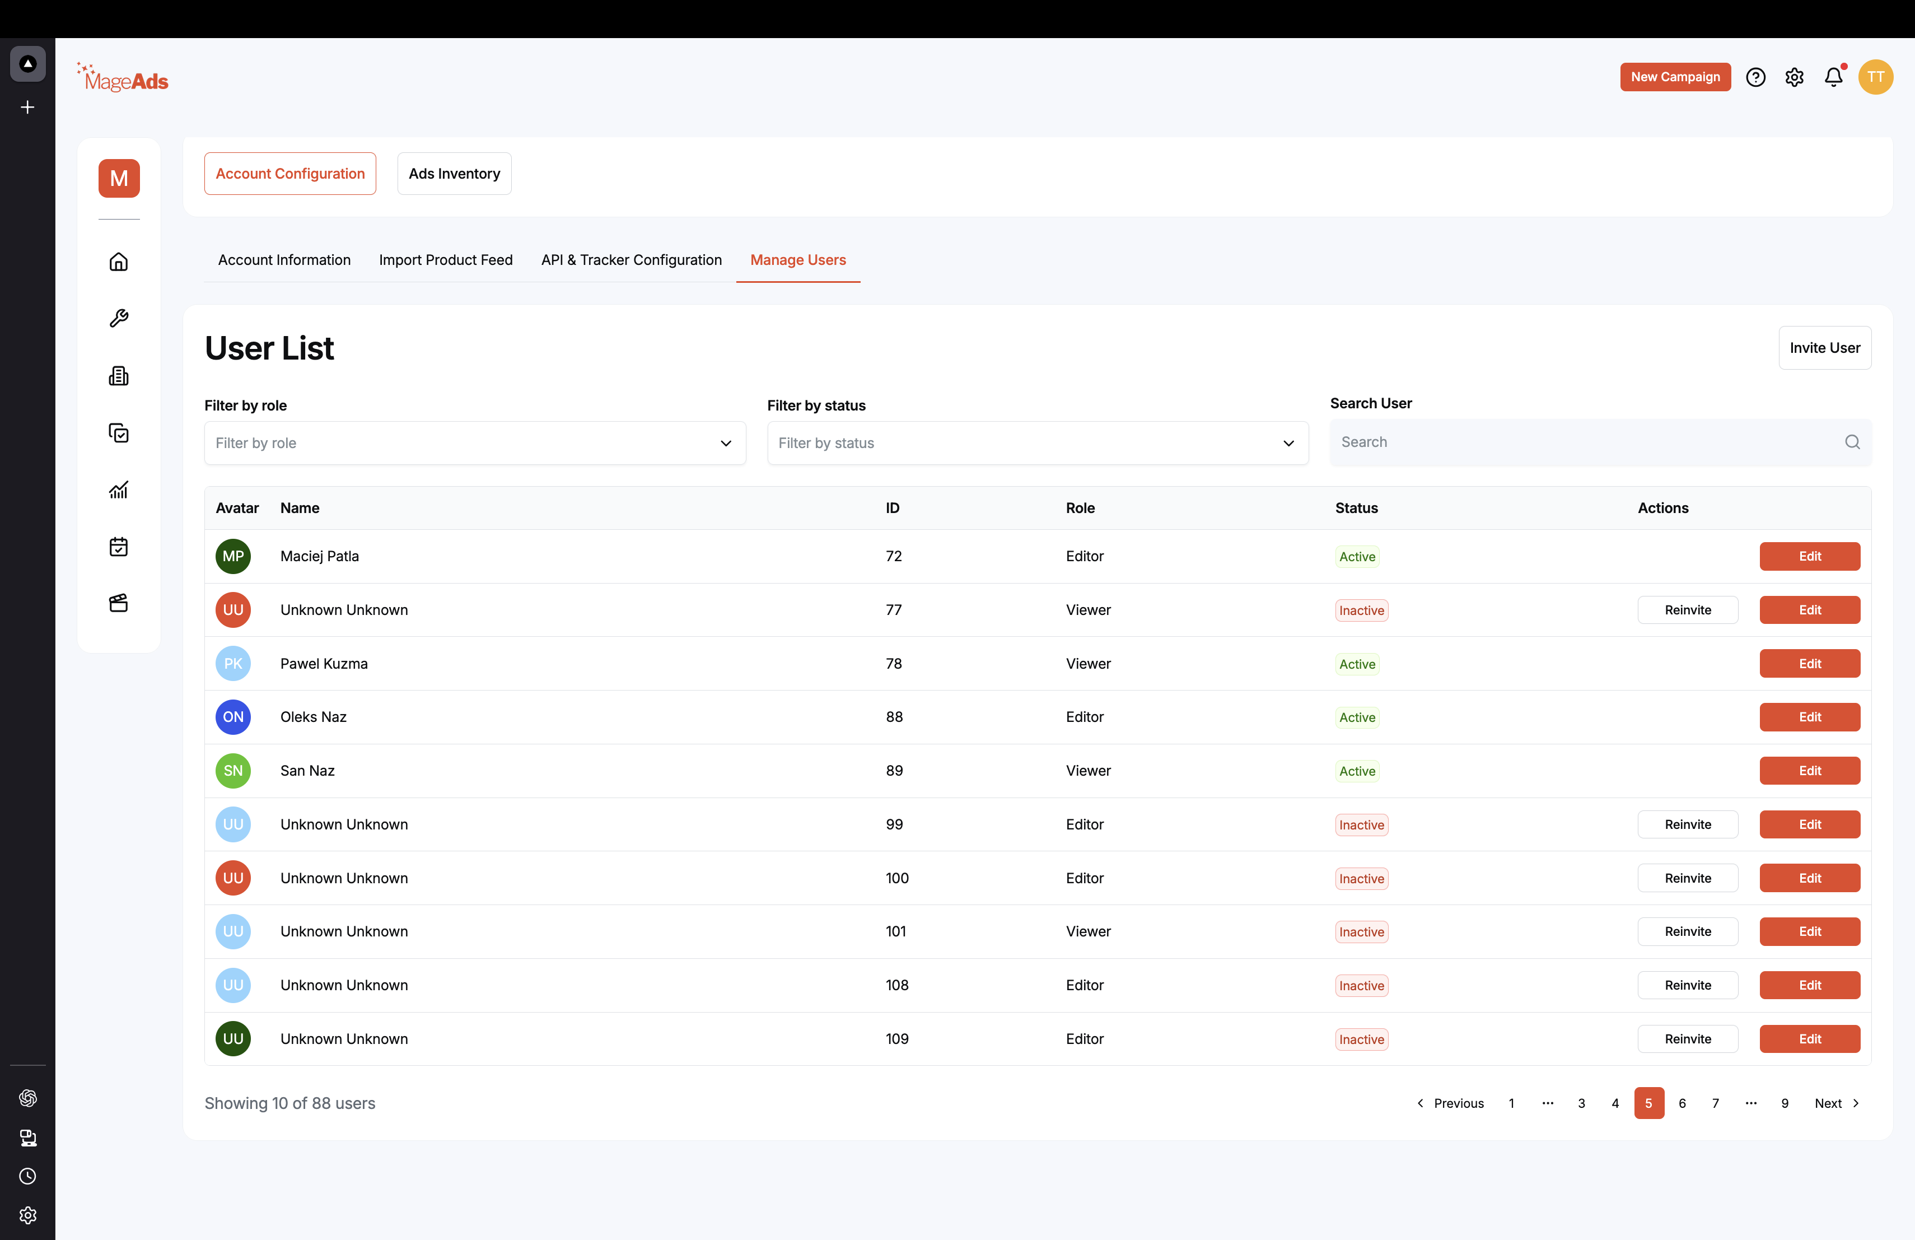This screenshot has height=1240, width=1915.
Task: Select the Manage Users tab
Action: (x=798, y=260)
